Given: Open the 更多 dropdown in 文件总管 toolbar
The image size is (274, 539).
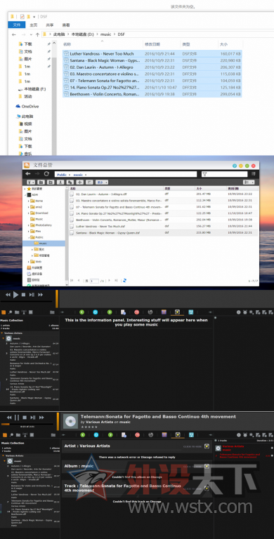Looking at the screenshot, I should pyautogui.click(x=103, y=182).
